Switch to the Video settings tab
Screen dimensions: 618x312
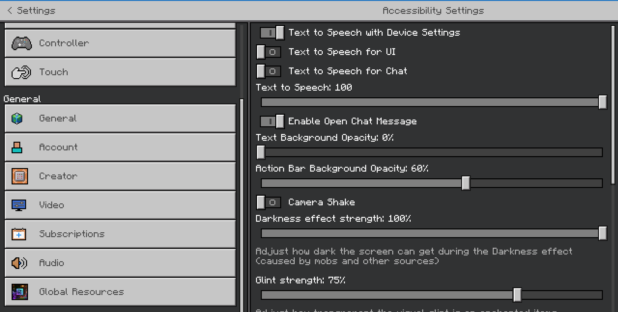[x=120, y=205]
